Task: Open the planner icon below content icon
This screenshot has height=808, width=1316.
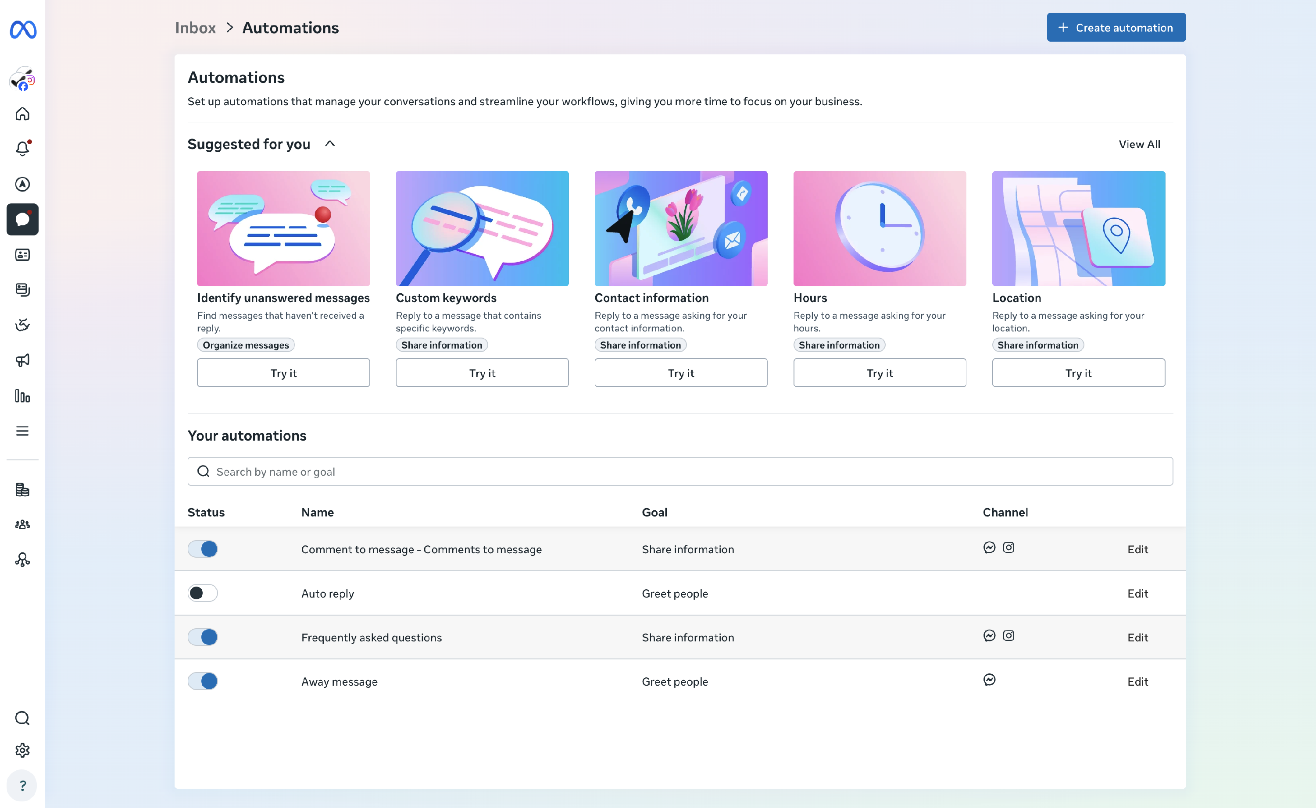Action: pos(22,325)
